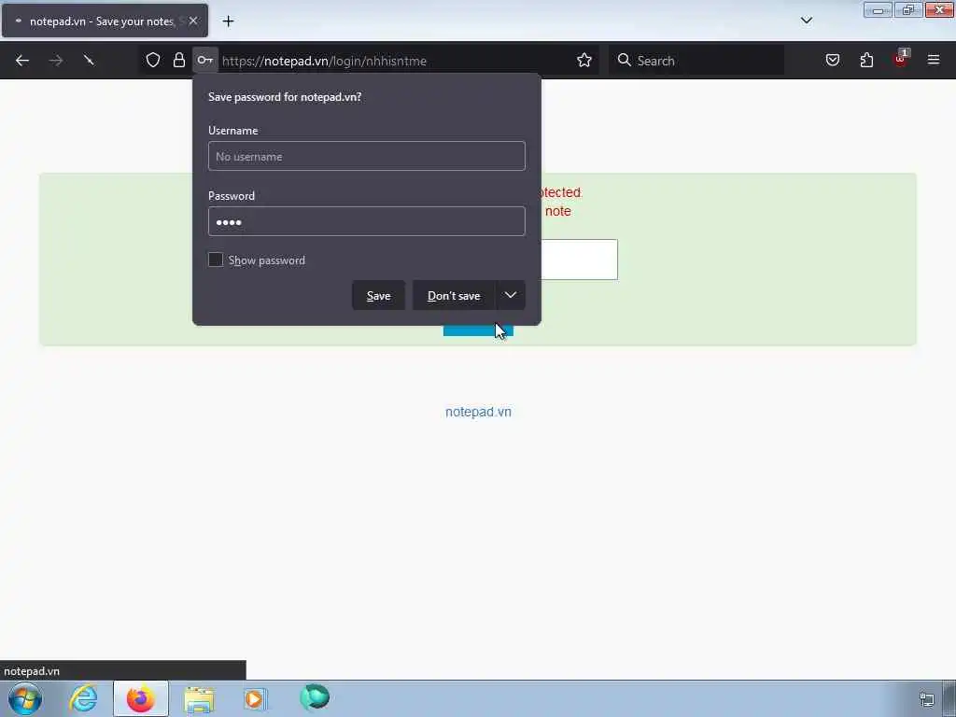Click the forward navigation arrow
The image size is (956, 717).
(x=55, y=61)
